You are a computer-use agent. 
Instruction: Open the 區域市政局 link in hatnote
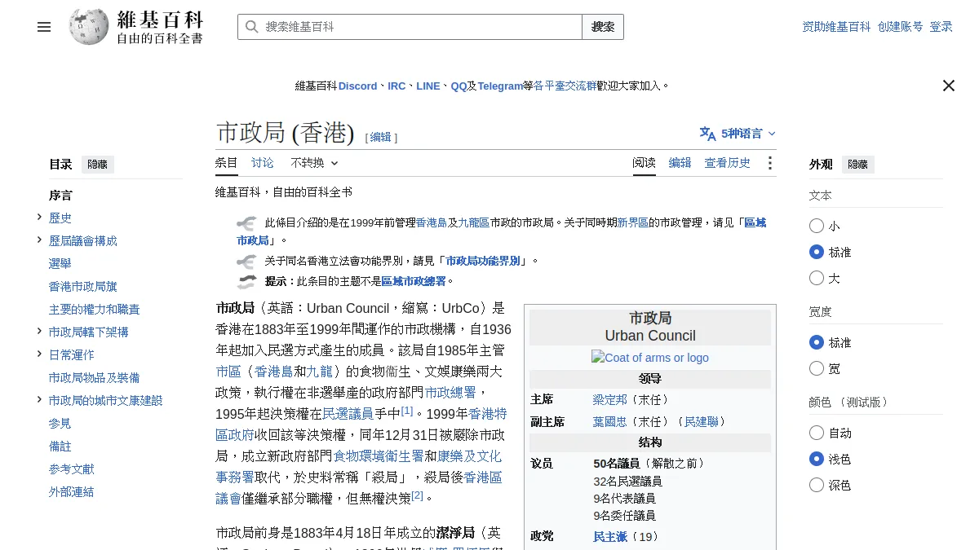click(755, 222)
